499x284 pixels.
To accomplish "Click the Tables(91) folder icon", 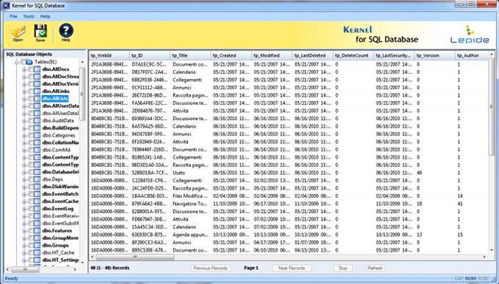I will [x=29, y=62].
